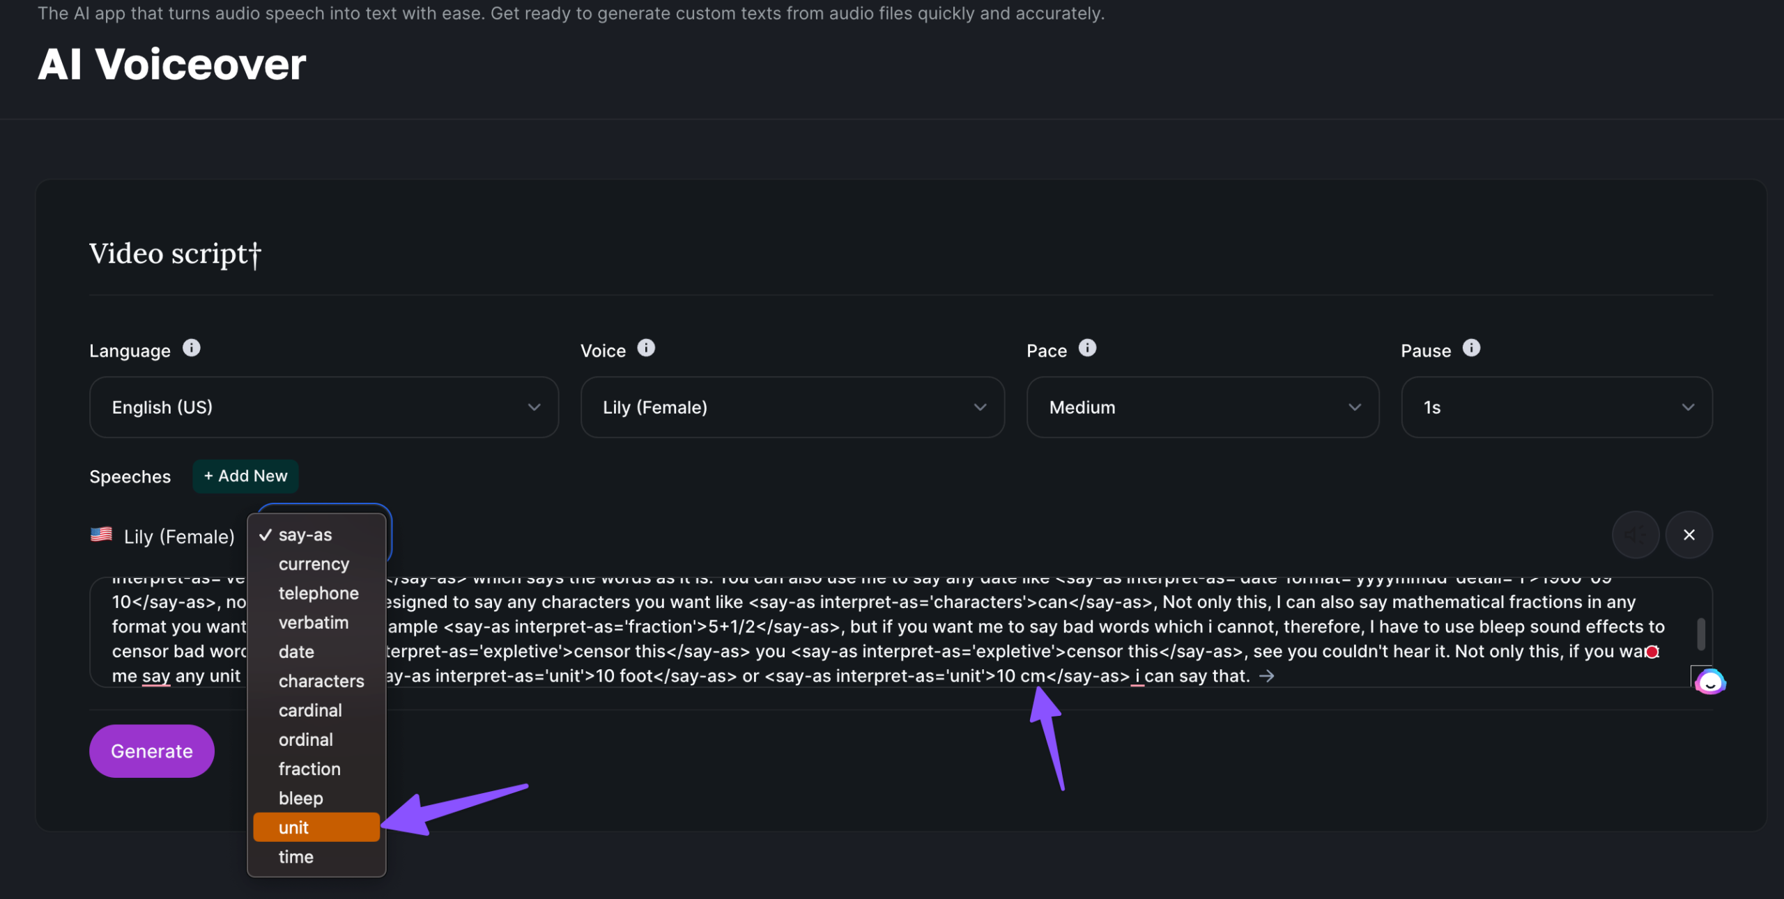
Task: Choose the bleep option from list
Action: [x=301, y=798]
